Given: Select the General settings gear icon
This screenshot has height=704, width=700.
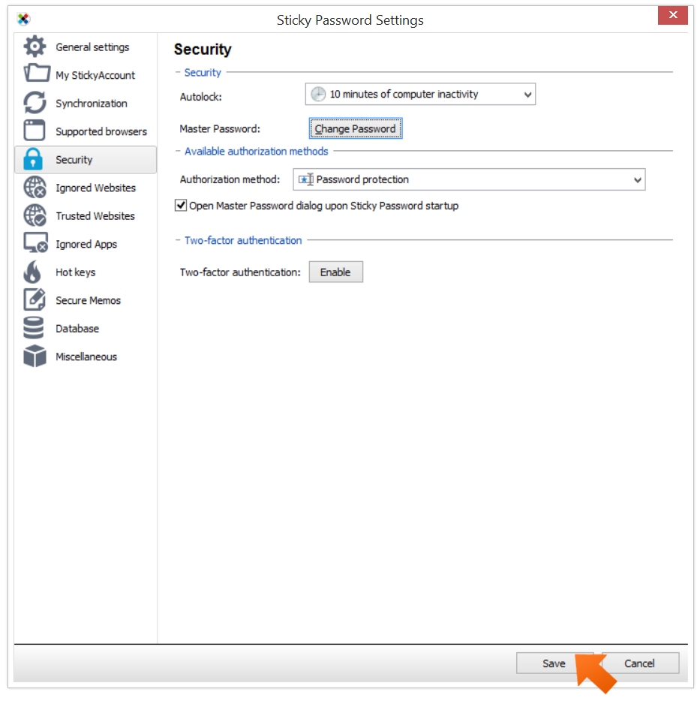Looking at the screenshot, I should tap(35, 47).
